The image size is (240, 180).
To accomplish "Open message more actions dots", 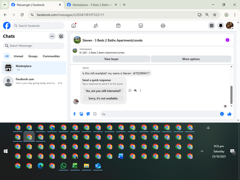I will [141, 90].
